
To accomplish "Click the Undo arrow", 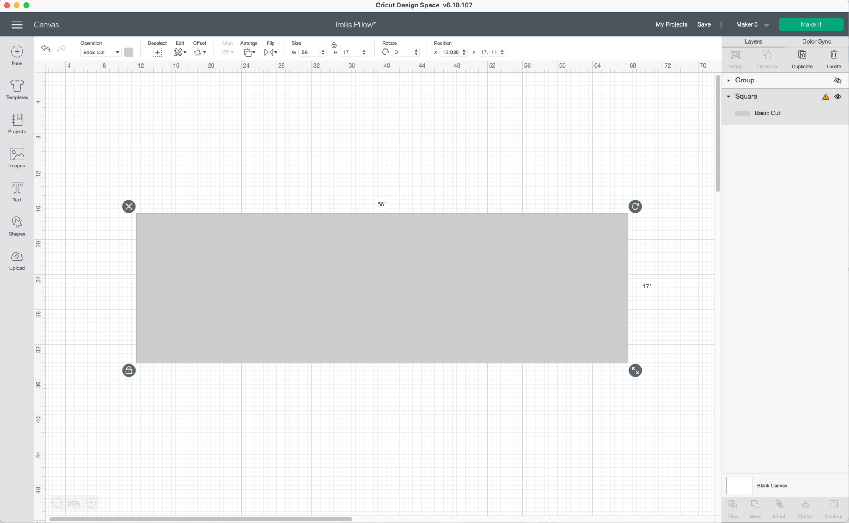I will click(46, 48).
